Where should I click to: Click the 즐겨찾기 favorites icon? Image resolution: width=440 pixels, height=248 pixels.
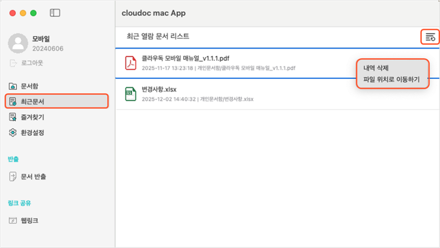pos(13,117)
